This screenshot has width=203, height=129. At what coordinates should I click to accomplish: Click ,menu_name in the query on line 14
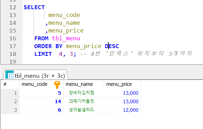click(62, 23)
